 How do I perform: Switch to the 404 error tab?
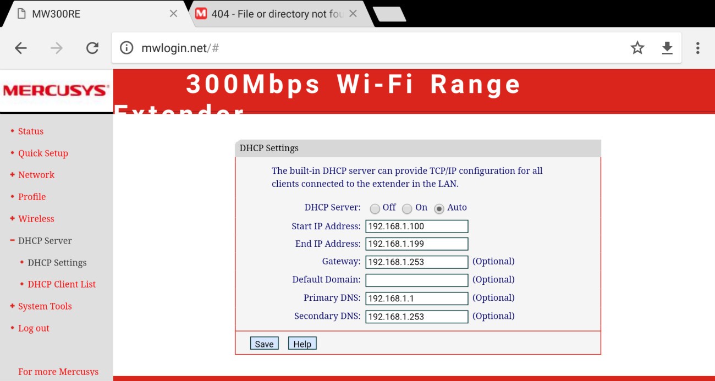pos(275,14)
